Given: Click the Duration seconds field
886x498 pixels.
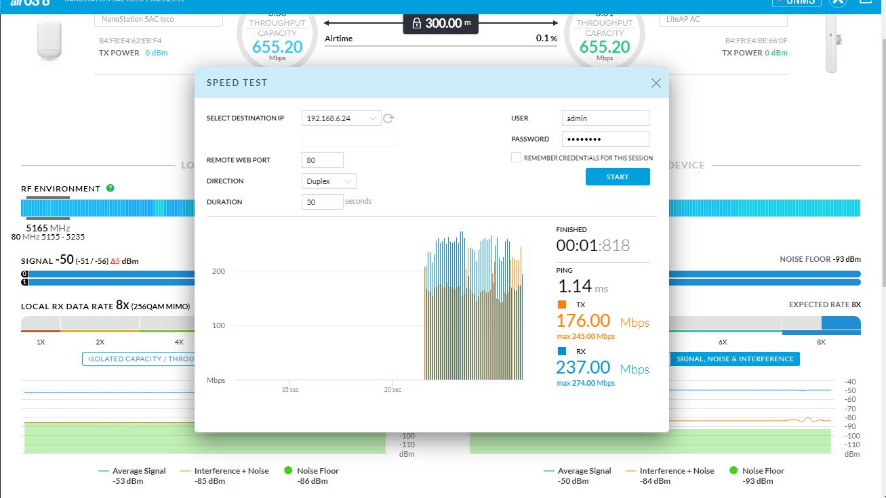Looking at the screenshot, I should 323,202.
